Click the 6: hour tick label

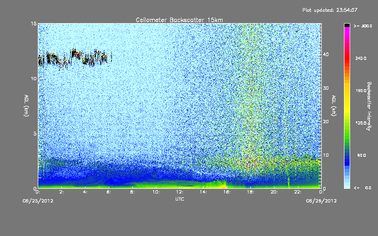109,192
